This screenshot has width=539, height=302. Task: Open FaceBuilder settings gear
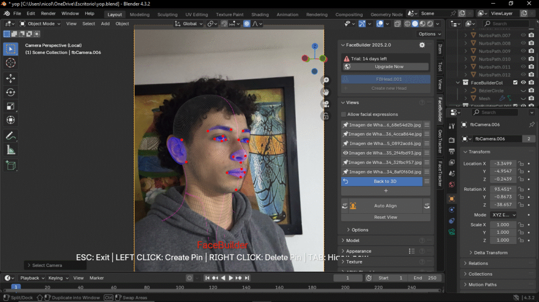coord(422,45)
